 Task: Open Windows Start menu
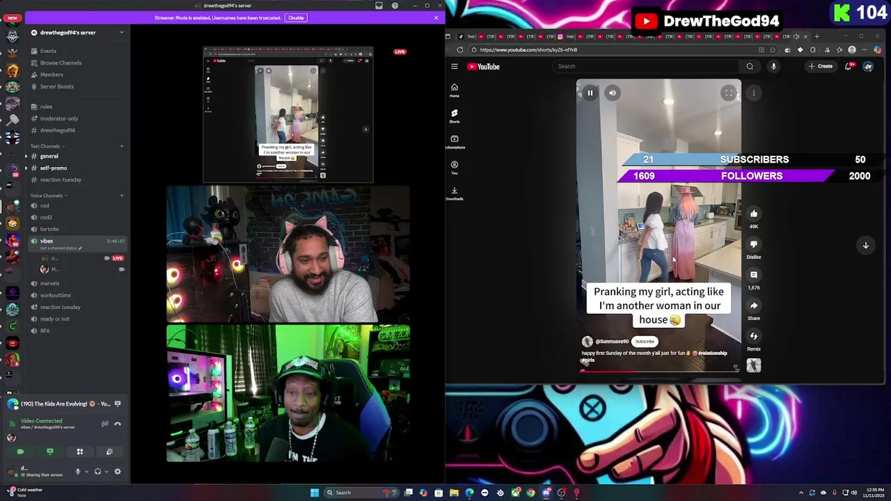[315, 493]
